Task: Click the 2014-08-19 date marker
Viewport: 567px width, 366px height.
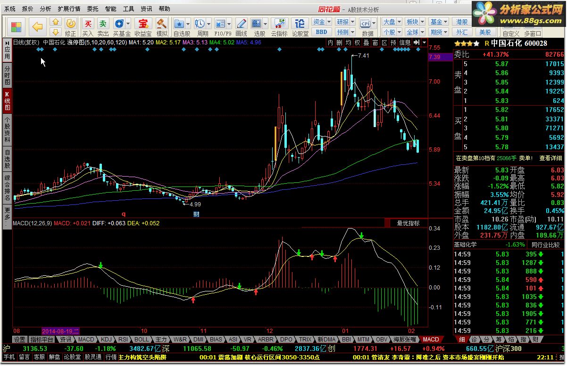Action: [61, 331]
